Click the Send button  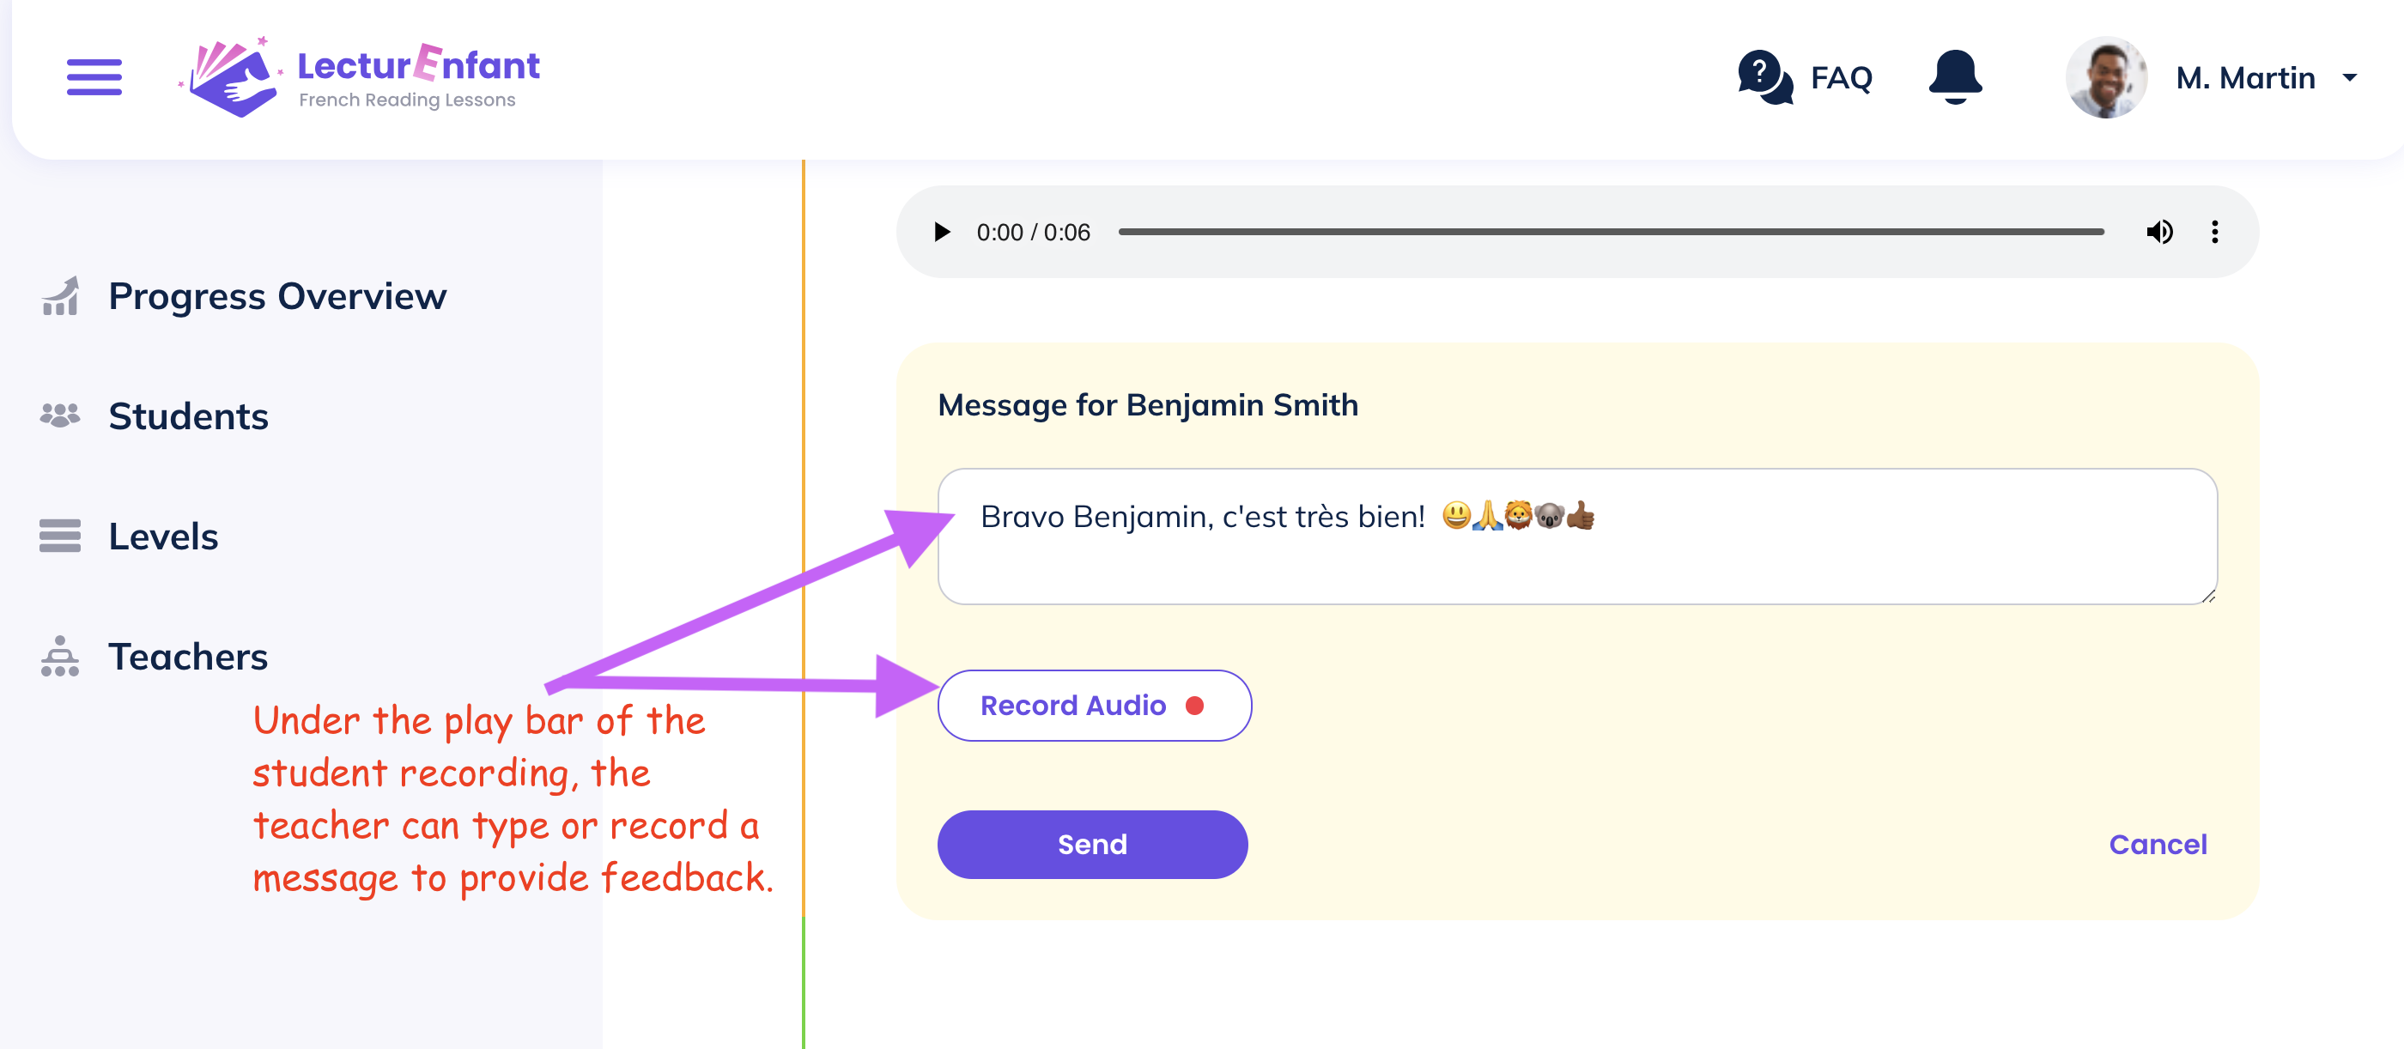[x=1095, y=844]
